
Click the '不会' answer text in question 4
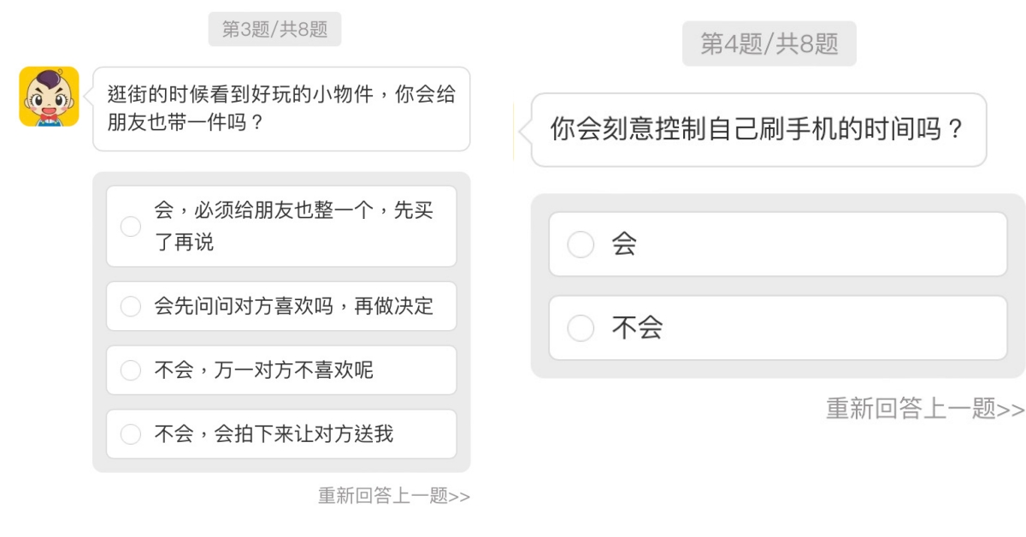(637, 328)
